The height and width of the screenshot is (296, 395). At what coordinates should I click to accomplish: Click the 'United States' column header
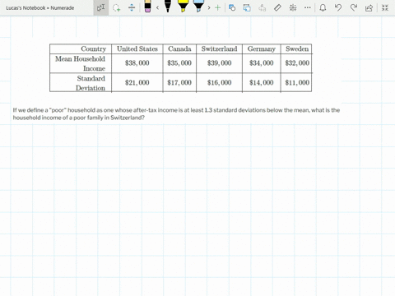click(137, 49)
